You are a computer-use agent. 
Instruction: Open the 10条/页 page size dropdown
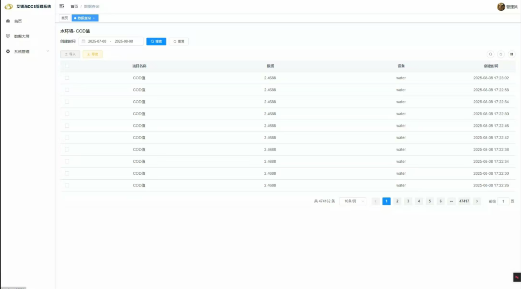click(x=353, y=201)
